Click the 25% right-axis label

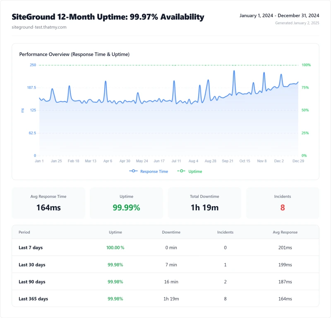(x=305, y=133)
